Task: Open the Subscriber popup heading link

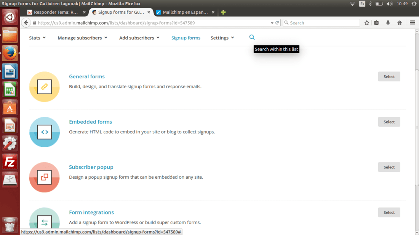Action: point(91,167)
